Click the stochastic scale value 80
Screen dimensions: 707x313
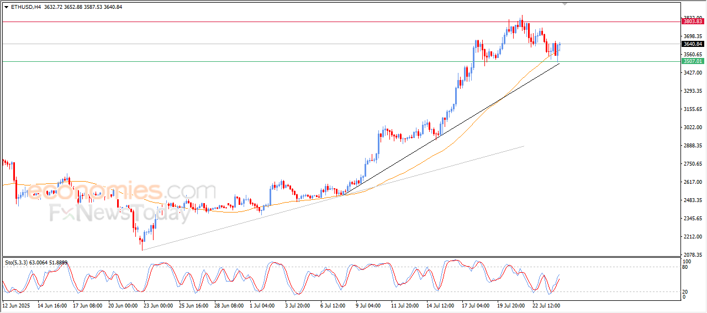685,267
